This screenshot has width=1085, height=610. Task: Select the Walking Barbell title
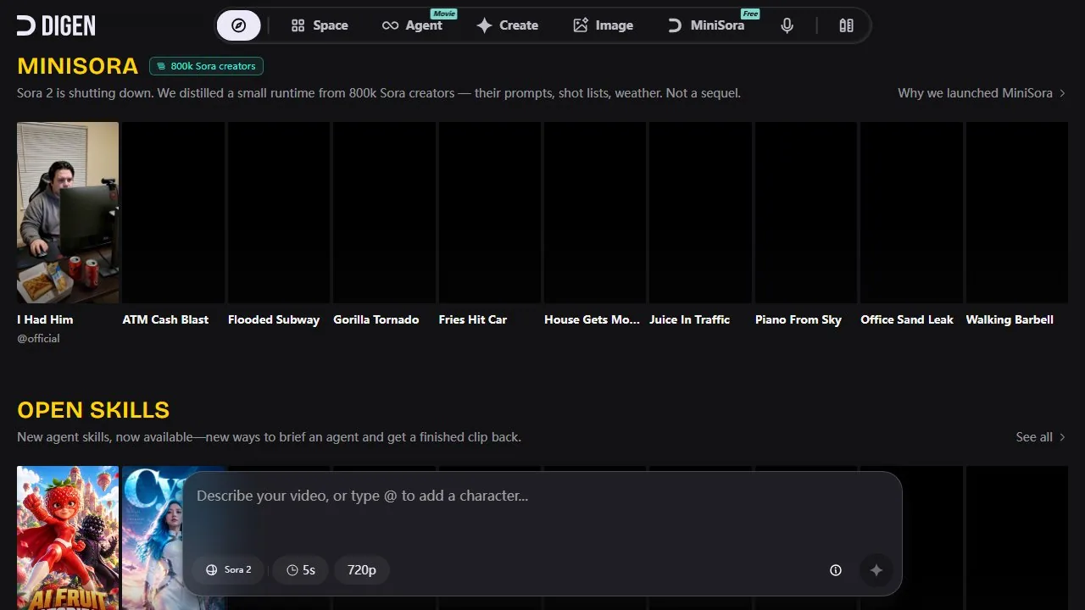[x=1010, y=319]
